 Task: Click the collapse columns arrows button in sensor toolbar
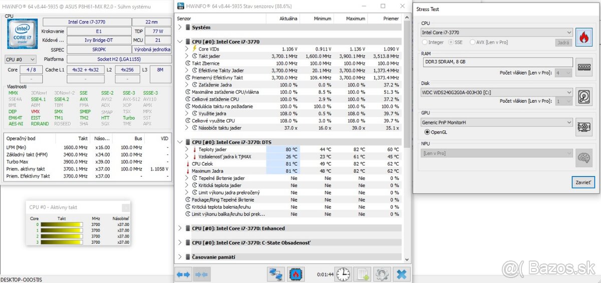(x=201, y=274)
